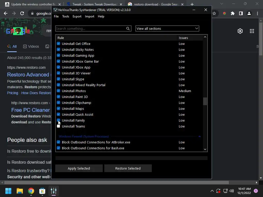
Task: Check Uninstall Teams
Action: pyautogui.click(x=58, y=126)
